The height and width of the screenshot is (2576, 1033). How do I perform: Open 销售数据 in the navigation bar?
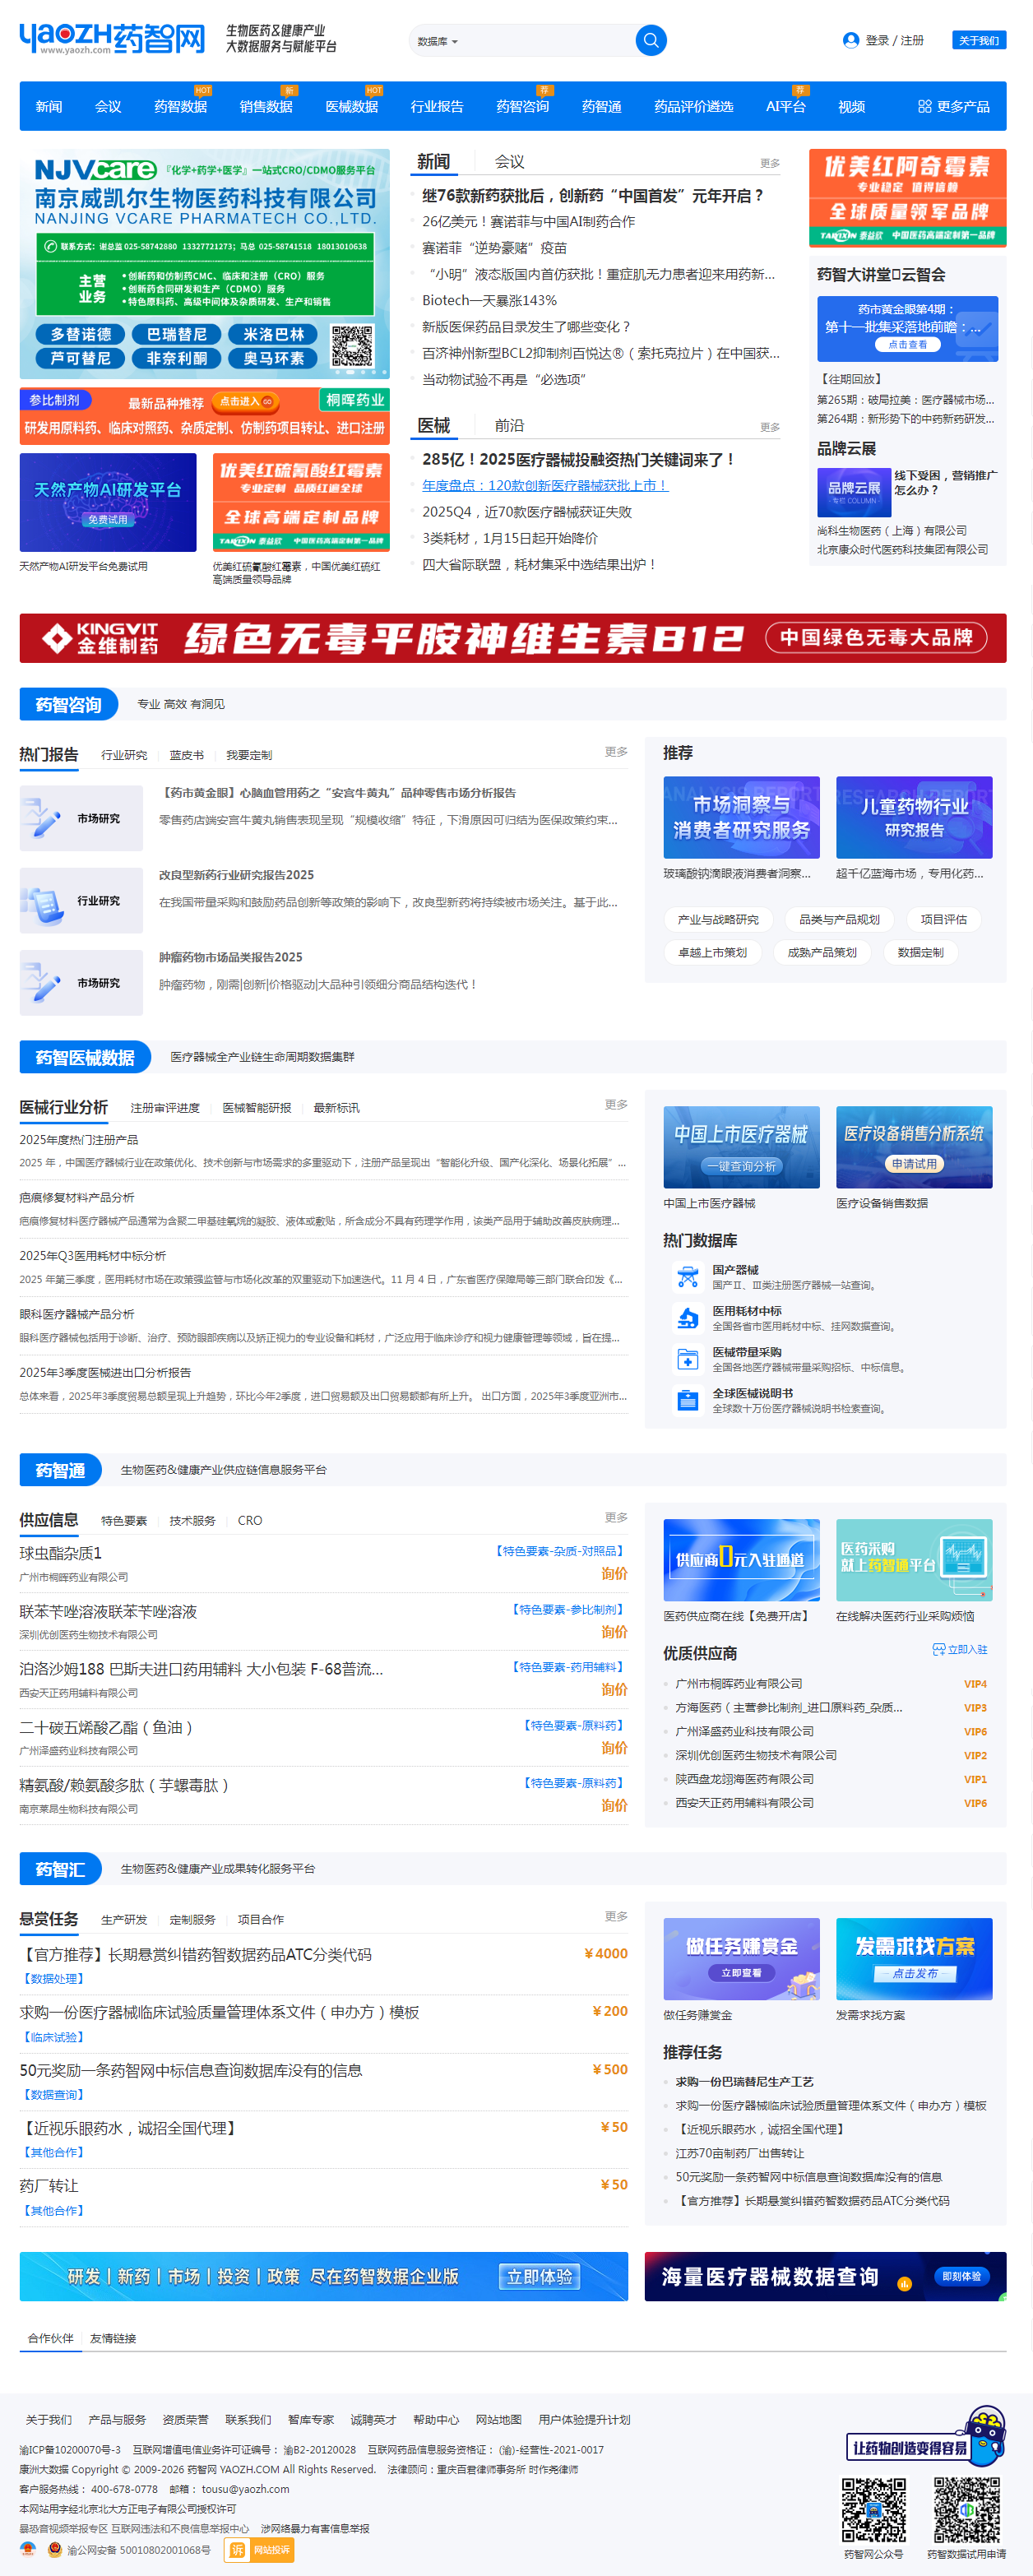click(266, 107)
